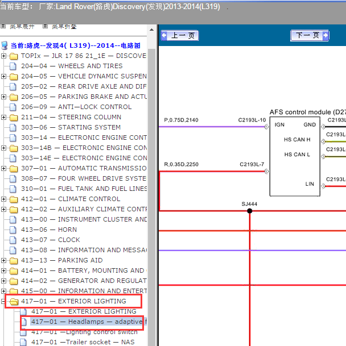Expand the 413-13 PARKING AID node
The image size is (346, 346).
pyautogui.click(x=5, y=260)
